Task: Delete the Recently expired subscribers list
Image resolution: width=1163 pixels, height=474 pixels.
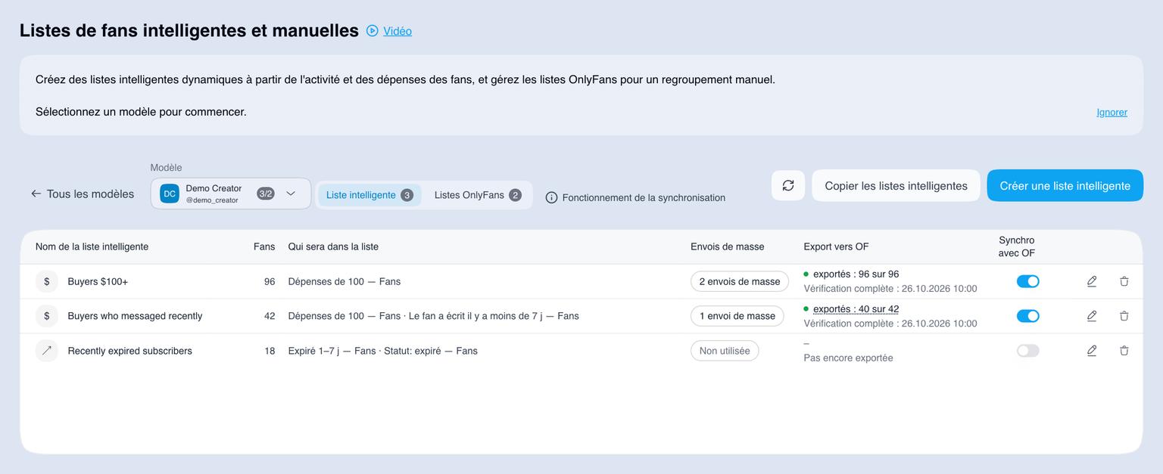Action: pos(1124,351)
